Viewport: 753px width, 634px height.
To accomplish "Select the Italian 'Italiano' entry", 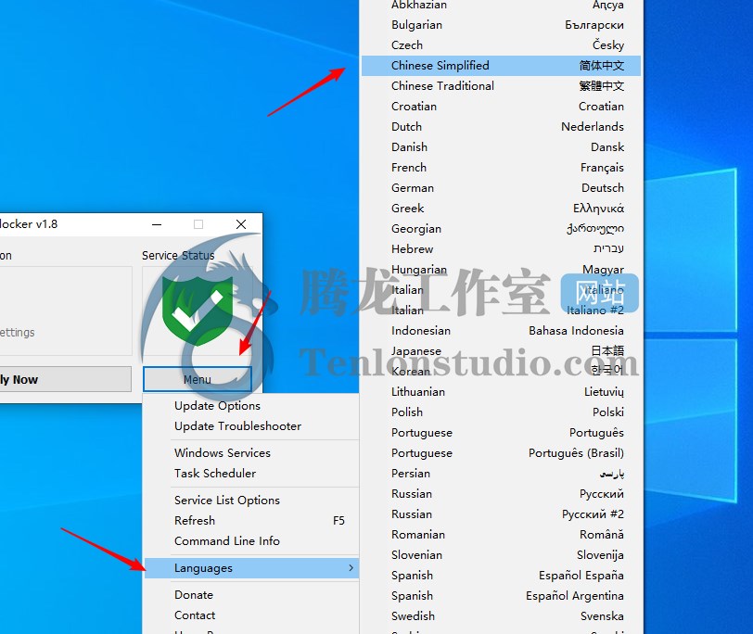I will click(x=501, y=290).
